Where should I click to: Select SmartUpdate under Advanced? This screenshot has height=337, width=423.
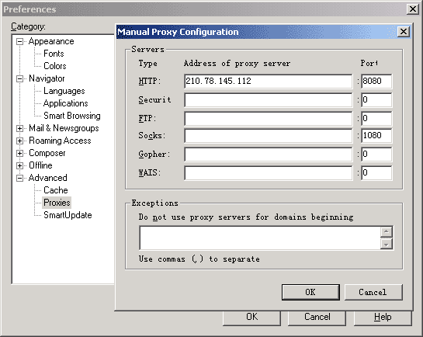click(x=68, y=215)
